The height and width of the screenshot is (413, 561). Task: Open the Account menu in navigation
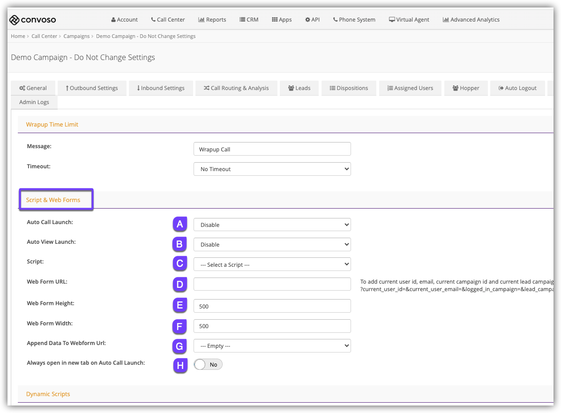[124, 20]
